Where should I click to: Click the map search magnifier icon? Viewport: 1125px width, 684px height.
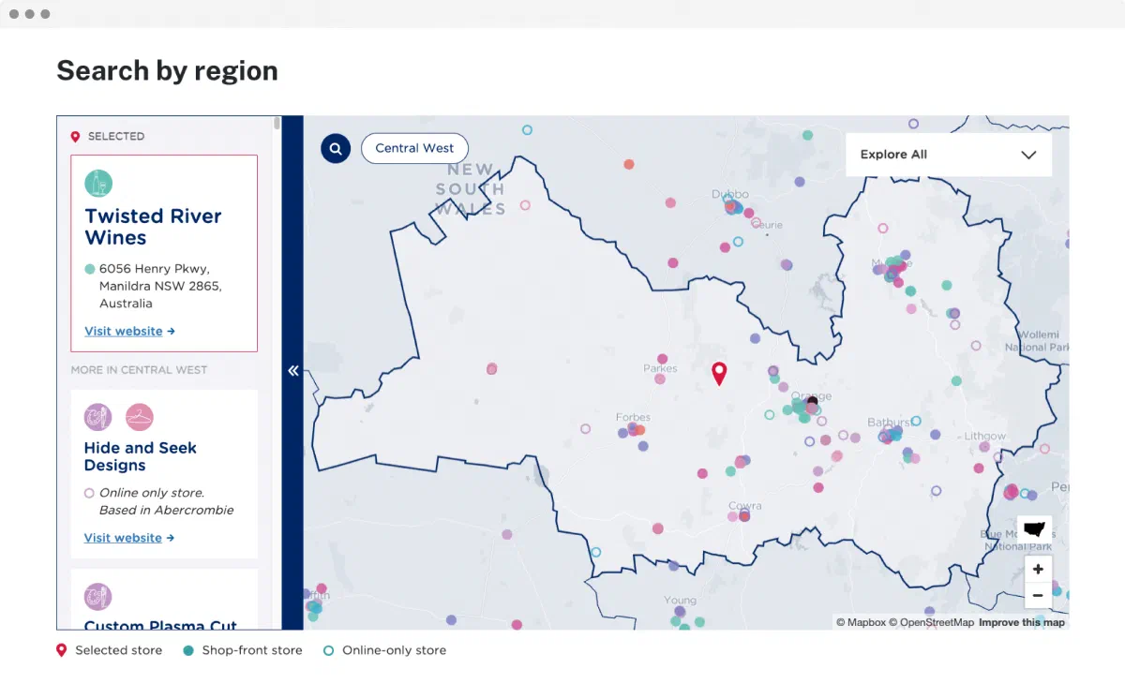point(336,148)
